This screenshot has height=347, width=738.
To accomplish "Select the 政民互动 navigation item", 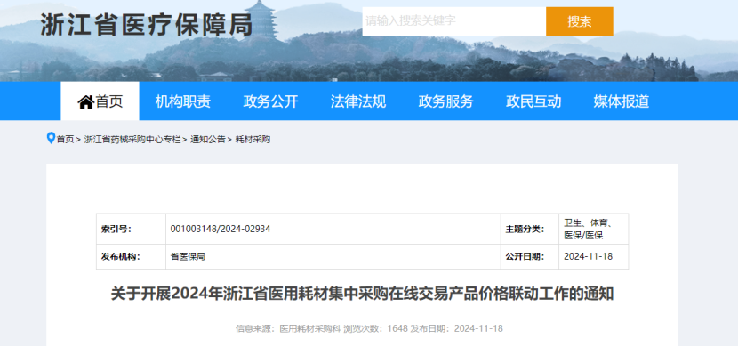I will (533, 101).
